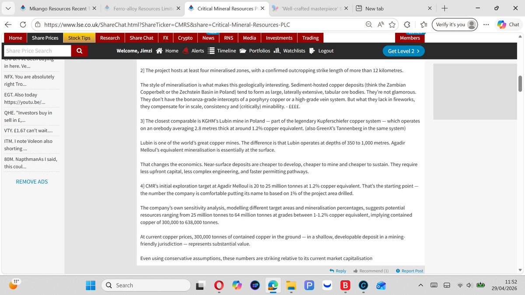The image size is (525, 295).
Task: Click the Verify it's you profile button
Action: tap(455, 25)
